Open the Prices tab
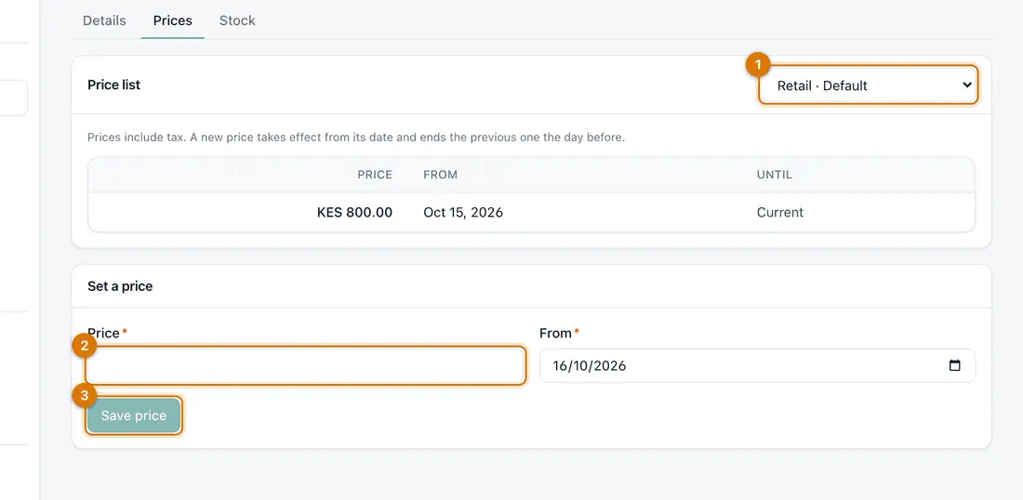 click(x=172, y=20)
